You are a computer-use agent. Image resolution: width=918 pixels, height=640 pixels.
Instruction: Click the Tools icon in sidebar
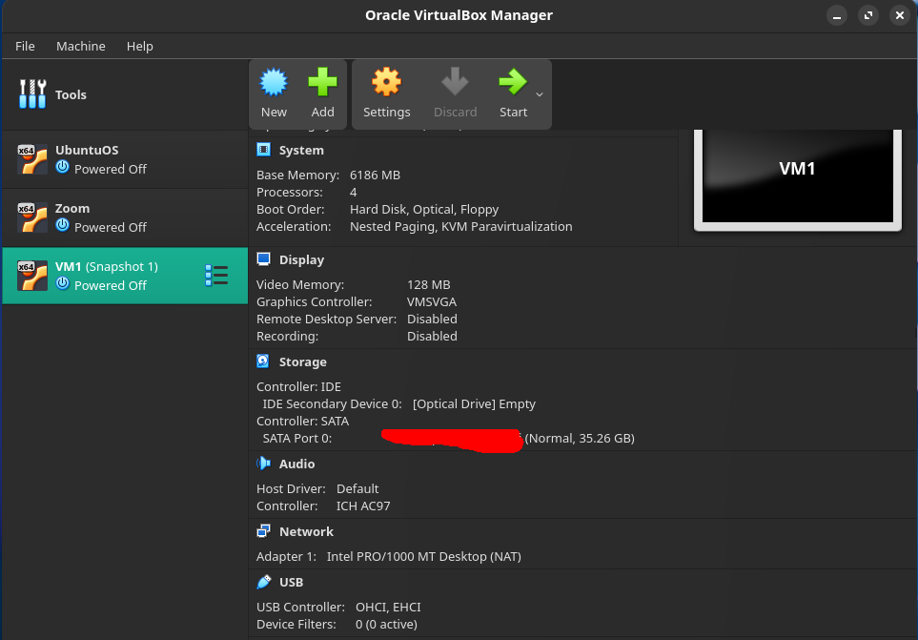click(x=32, y=94)
